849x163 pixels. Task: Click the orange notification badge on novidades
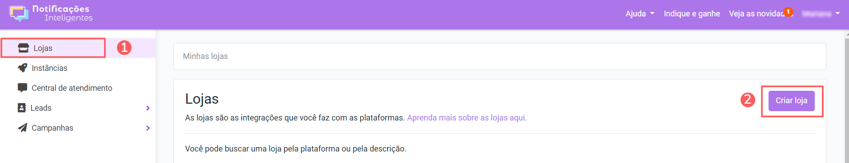click(788, 12)
